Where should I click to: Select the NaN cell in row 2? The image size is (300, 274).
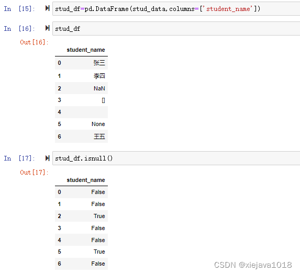point(99,88)
